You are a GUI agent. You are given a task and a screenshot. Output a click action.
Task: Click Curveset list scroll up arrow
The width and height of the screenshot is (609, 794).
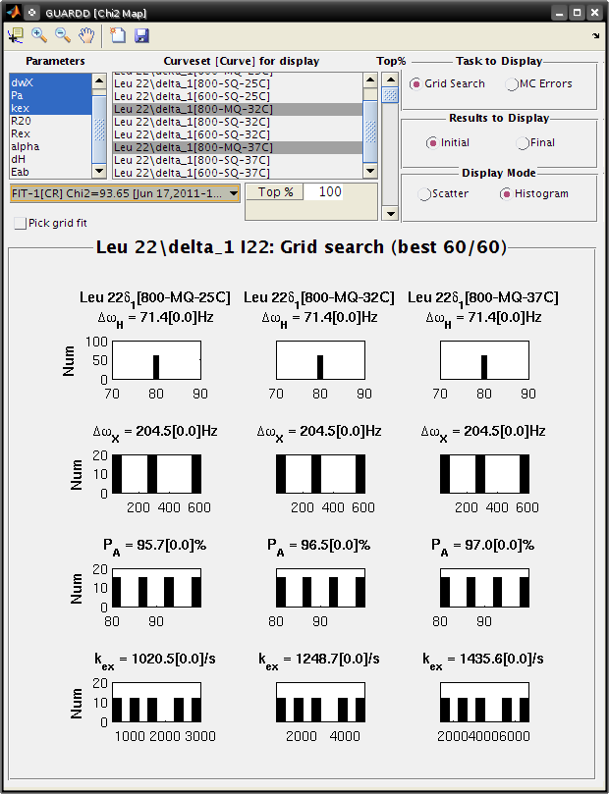(x=370, y=80)
